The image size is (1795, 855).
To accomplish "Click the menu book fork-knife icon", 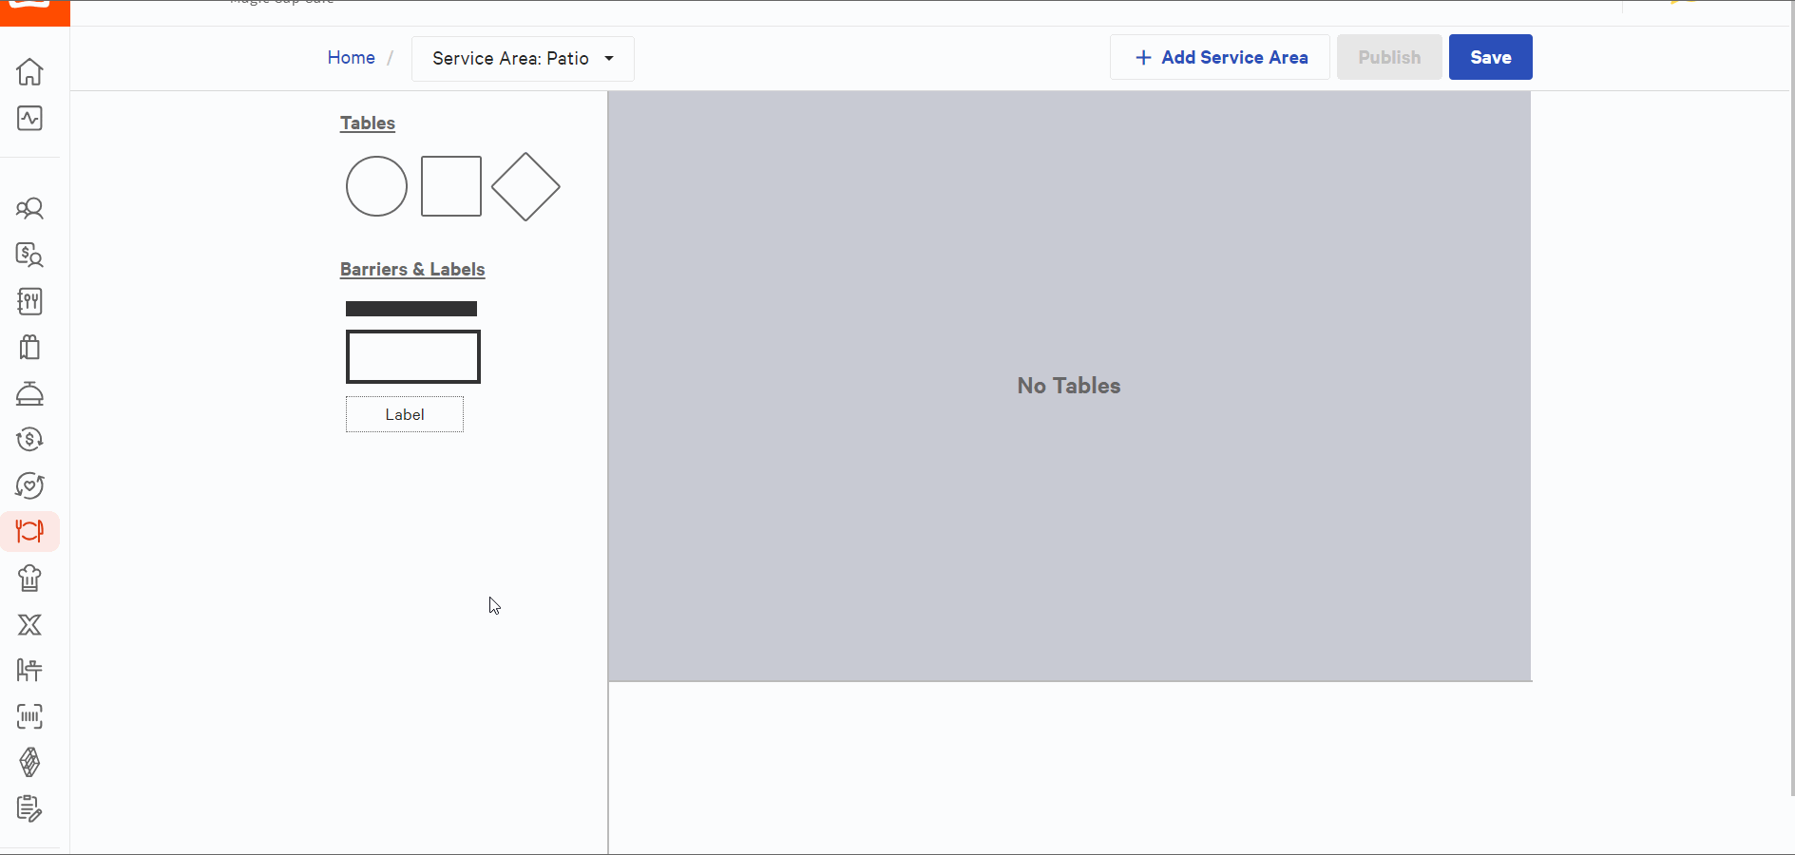I will (x=29, y=302).
